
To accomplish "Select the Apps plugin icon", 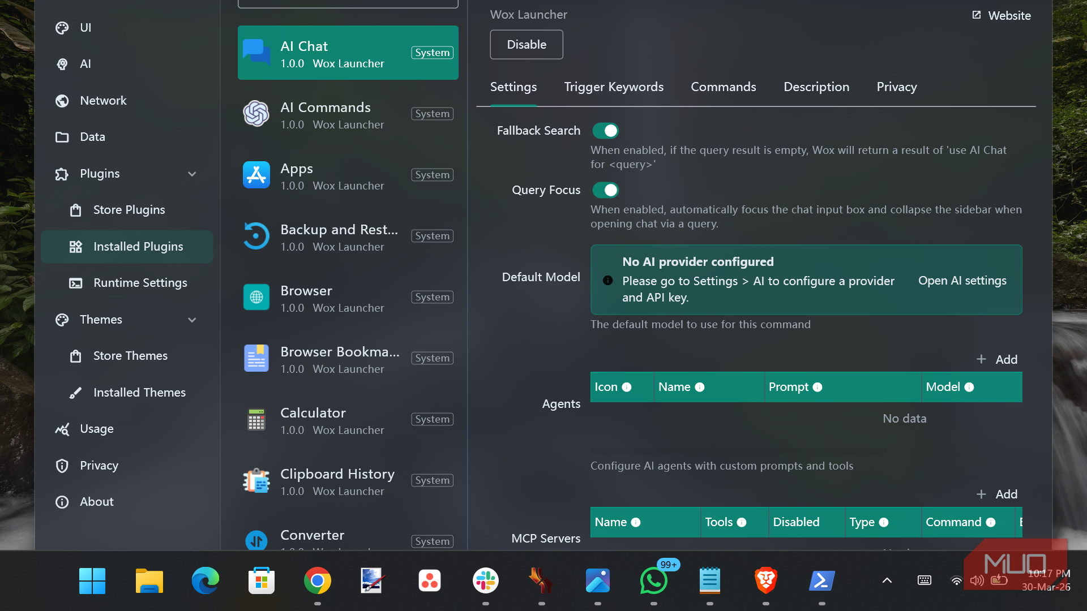I will [256, 175].
